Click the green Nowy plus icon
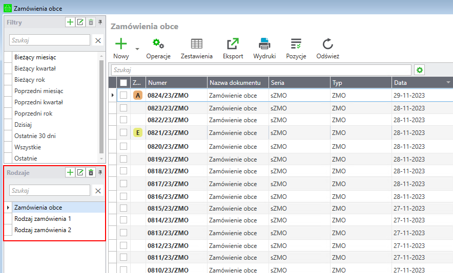The width and height of the screenshot is (453, 273). pos(121,44)
